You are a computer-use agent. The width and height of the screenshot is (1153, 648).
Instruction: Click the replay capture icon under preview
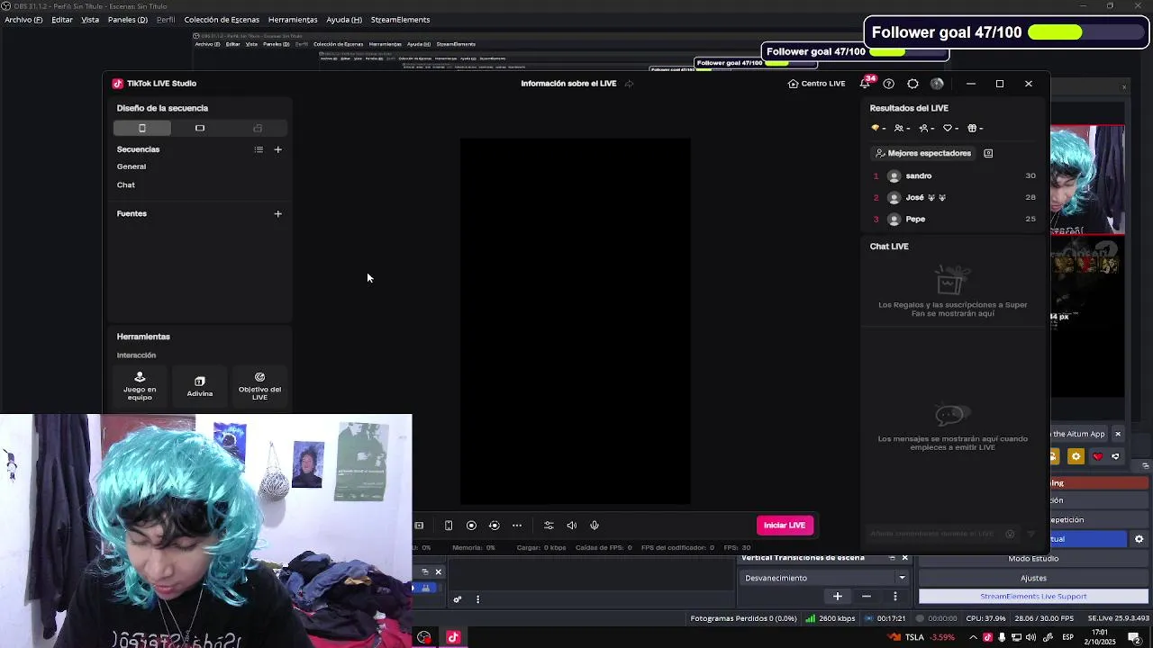[x=494, y=526]
